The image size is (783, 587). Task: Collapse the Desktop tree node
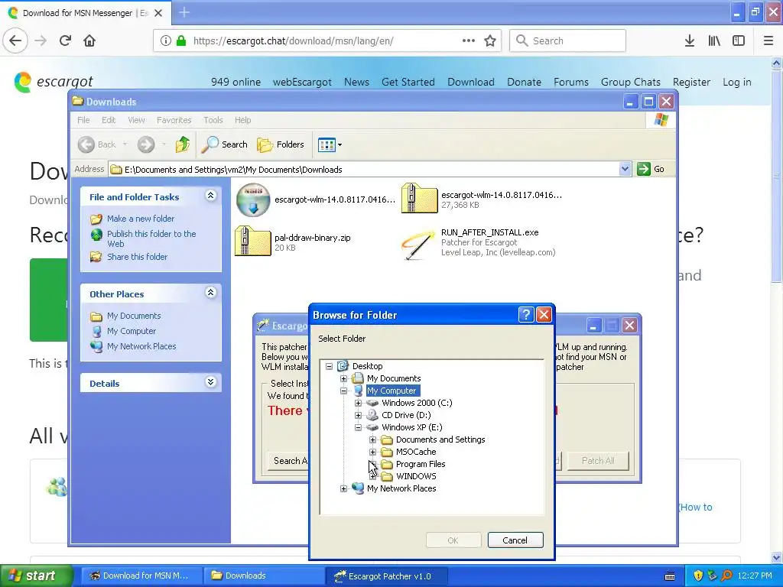329,366
